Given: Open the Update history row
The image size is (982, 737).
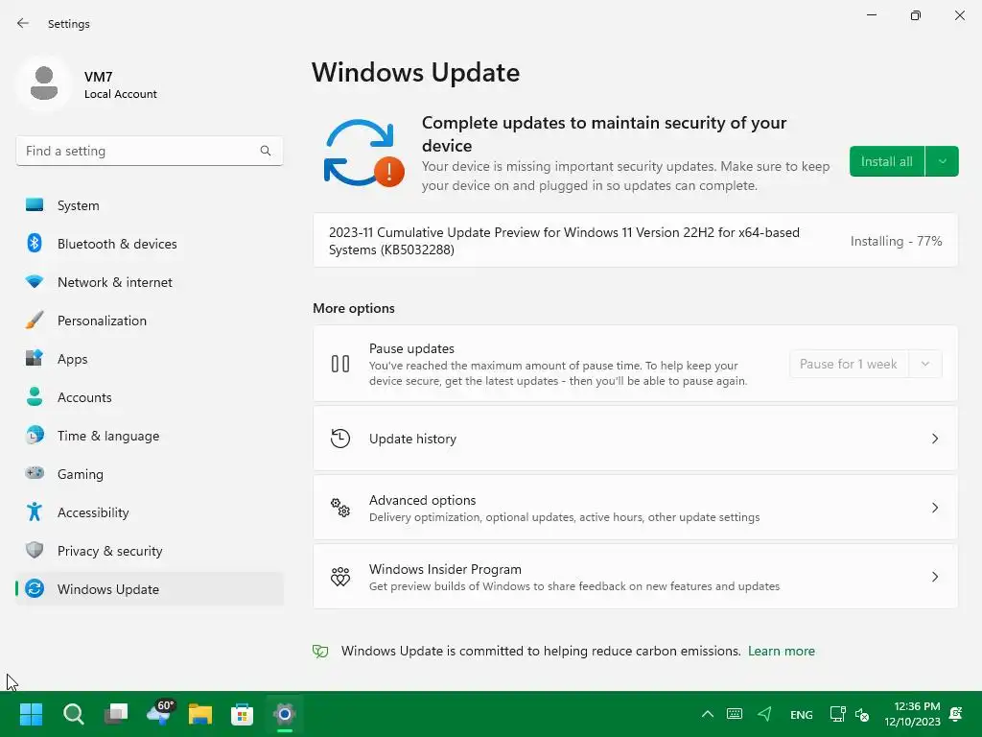Looking at the screenshot, I should point(635,438).
